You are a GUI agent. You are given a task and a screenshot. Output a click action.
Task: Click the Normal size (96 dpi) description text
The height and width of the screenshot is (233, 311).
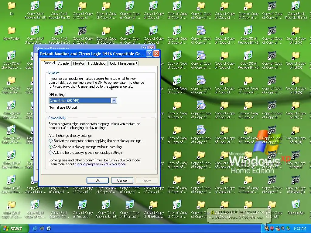pyautogui.click(x=63, y=107)
